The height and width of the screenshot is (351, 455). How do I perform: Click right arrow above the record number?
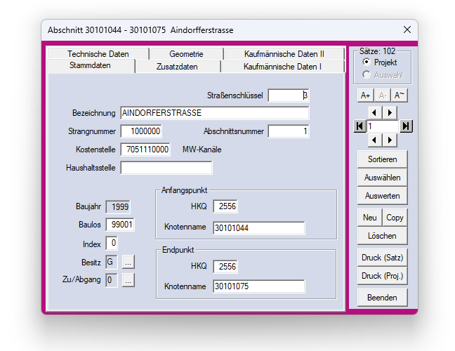coord(390,112)
